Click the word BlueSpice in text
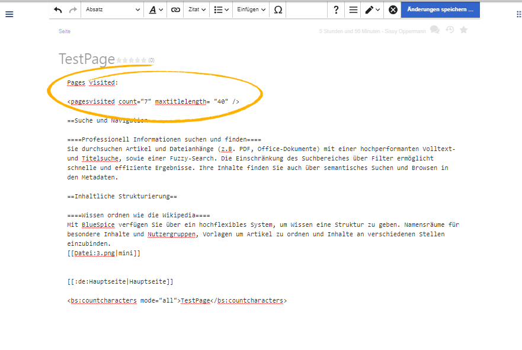The image size is (522, 350). tap(98, 224)
